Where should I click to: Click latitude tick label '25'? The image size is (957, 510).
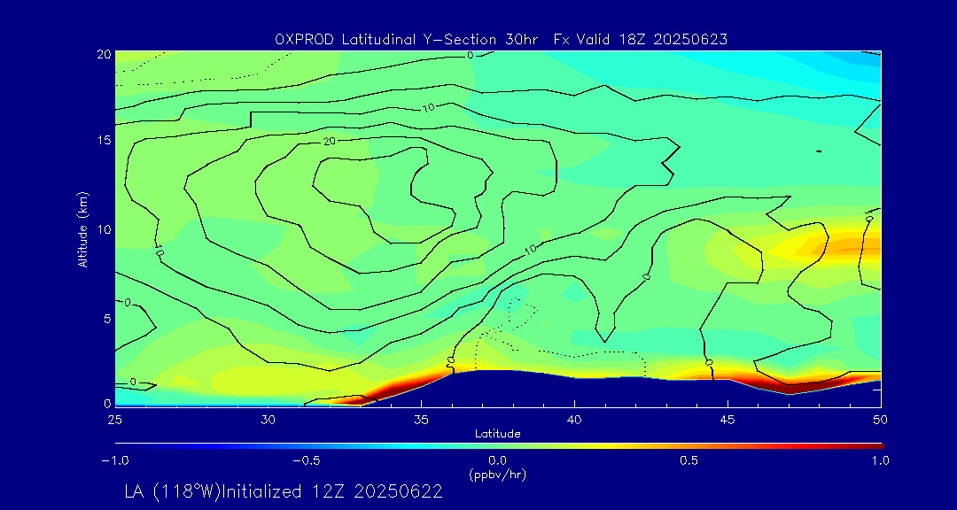coord(114,420)
